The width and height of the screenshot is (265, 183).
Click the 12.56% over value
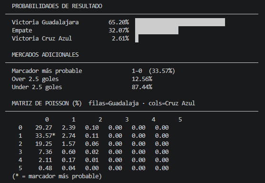(142, 79)
